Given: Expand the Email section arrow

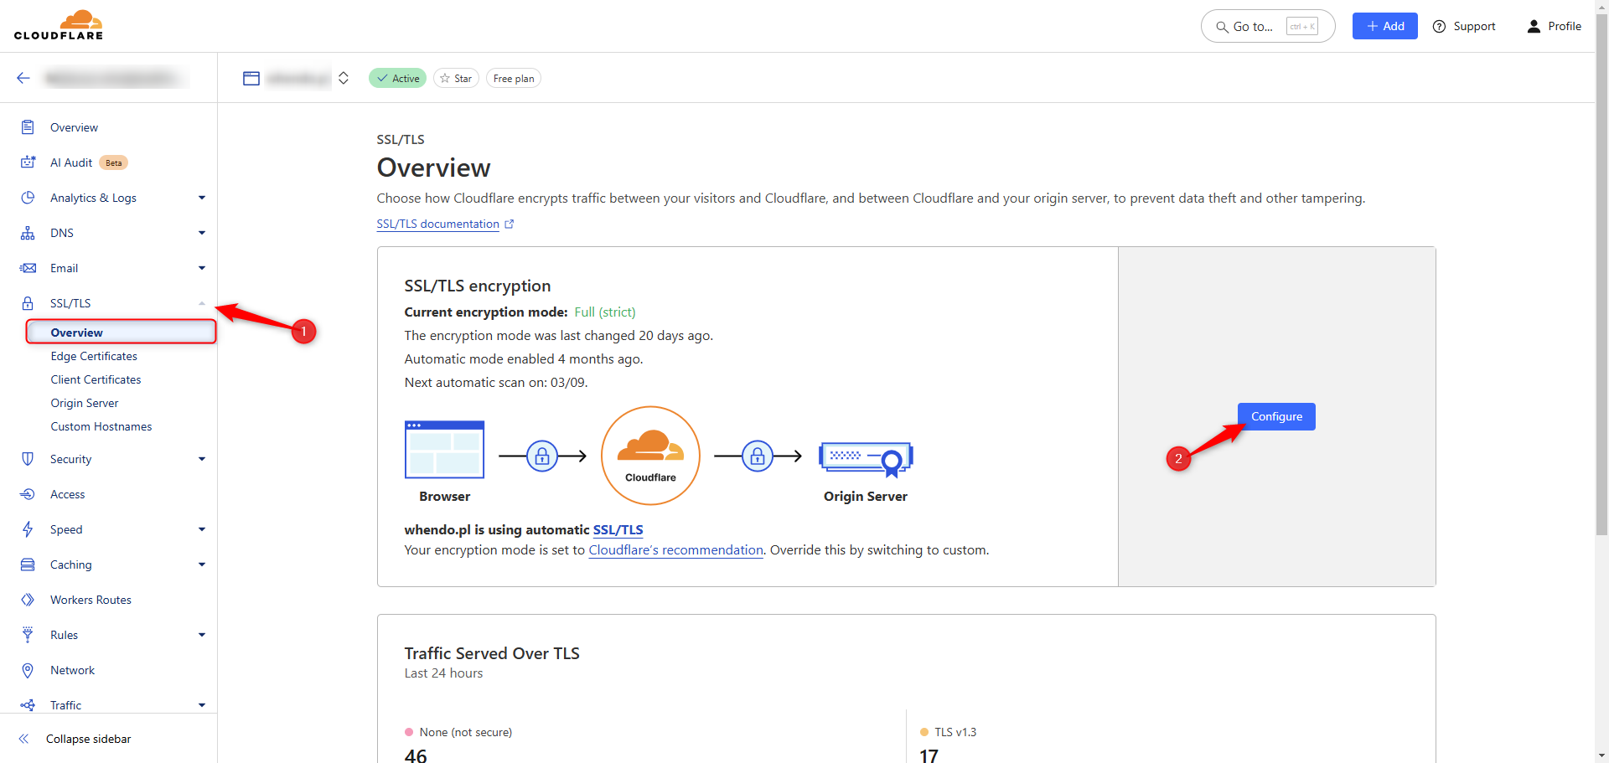Looking at the screenshot, I should (202, 268).
